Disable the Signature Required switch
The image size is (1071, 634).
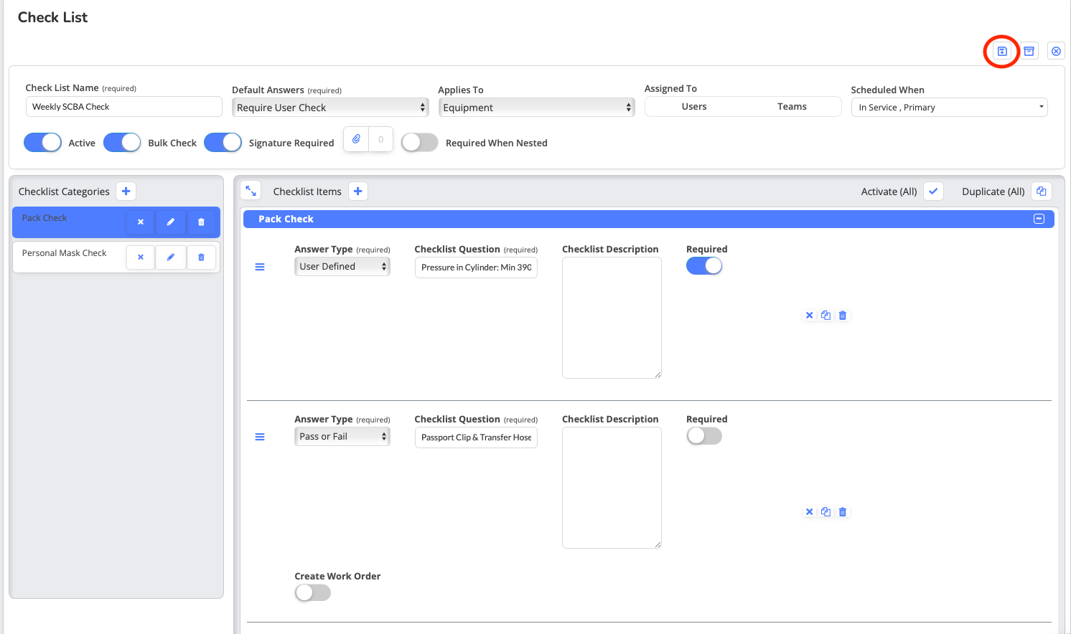point(223,143)
